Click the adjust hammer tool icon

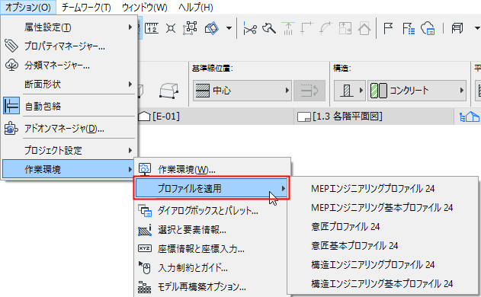coord(269,28)
